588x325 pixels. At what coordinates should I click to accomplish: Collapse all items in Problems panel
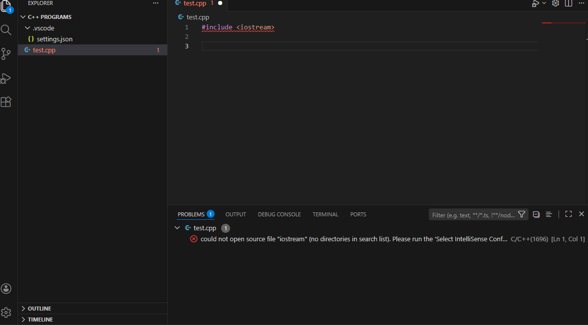pyautogui.click(x=536, y=214)
